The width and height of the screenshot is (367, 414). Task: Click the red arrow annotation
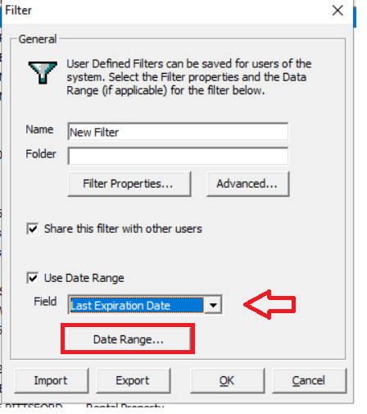click(x=270, y=304)
